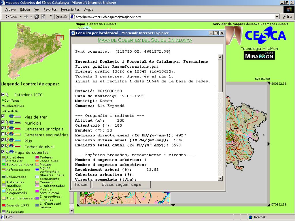The width and height of the screenshot is (295, 221).
Task: Open the Ver menu
Action: [37, 9]
